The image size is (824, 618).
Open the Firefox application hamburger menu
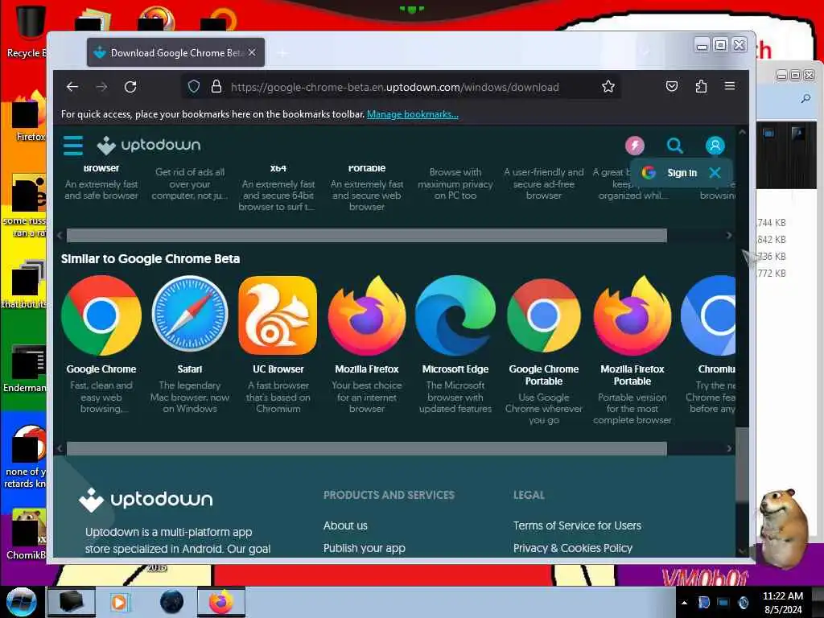[730, 85]
